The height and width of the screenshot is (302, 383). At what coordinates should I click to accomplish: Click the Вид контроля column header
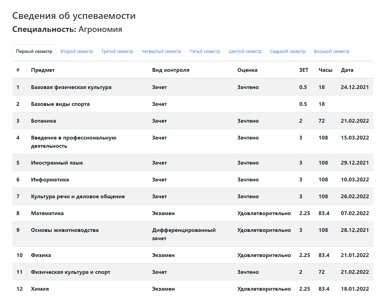tap(171, 70)
